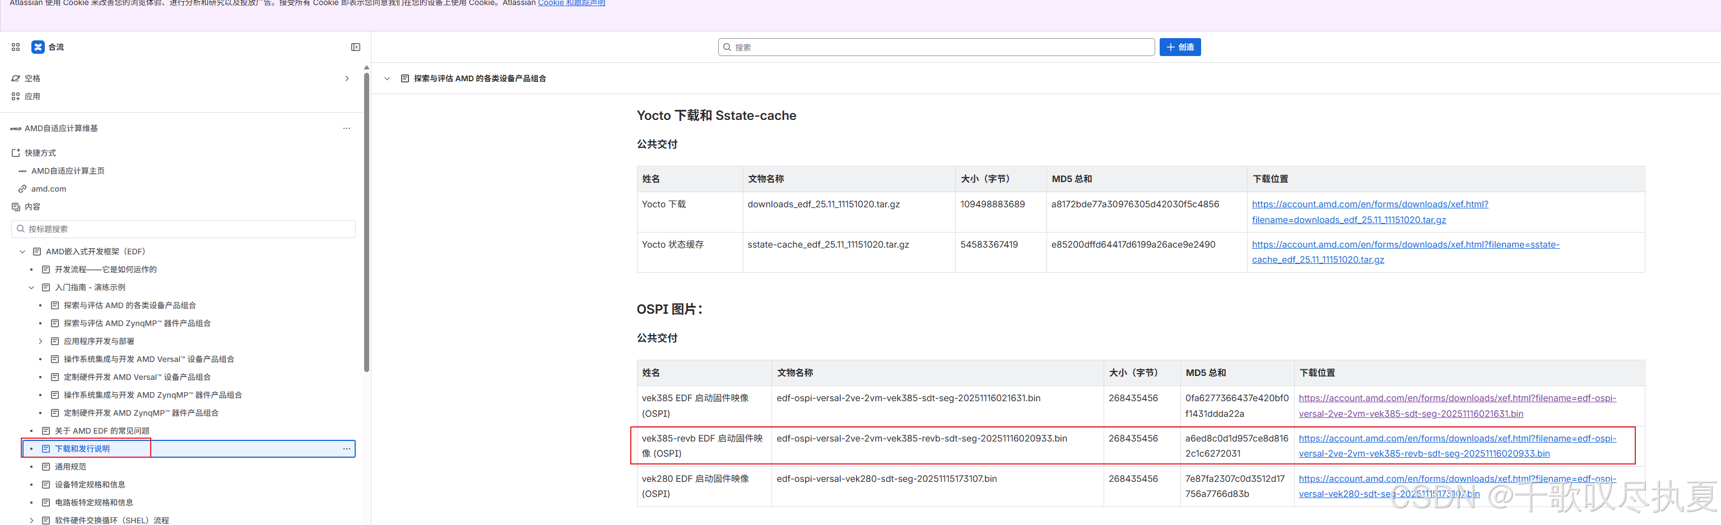Open 探索与评估 AMD 的各类设备产品组合 tree page
Viewport: 1721px width, 525px height.
pyautogui.click(x=129, y=305)
